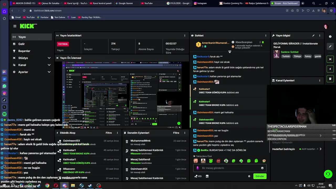Click the lightning bolt icon in right toolbar
The height and width of the screenshot is (189, 336).
[x=330, y=69]
